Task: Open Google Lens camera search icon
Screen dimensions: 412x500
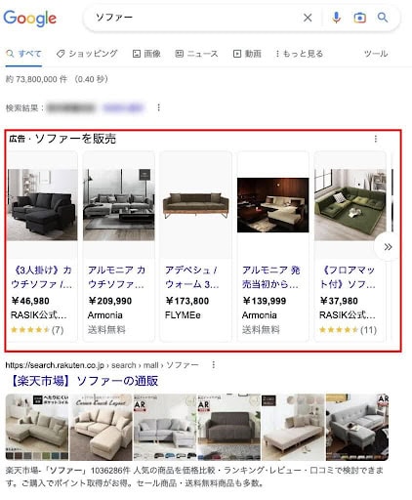Action: tap(359, 18)
